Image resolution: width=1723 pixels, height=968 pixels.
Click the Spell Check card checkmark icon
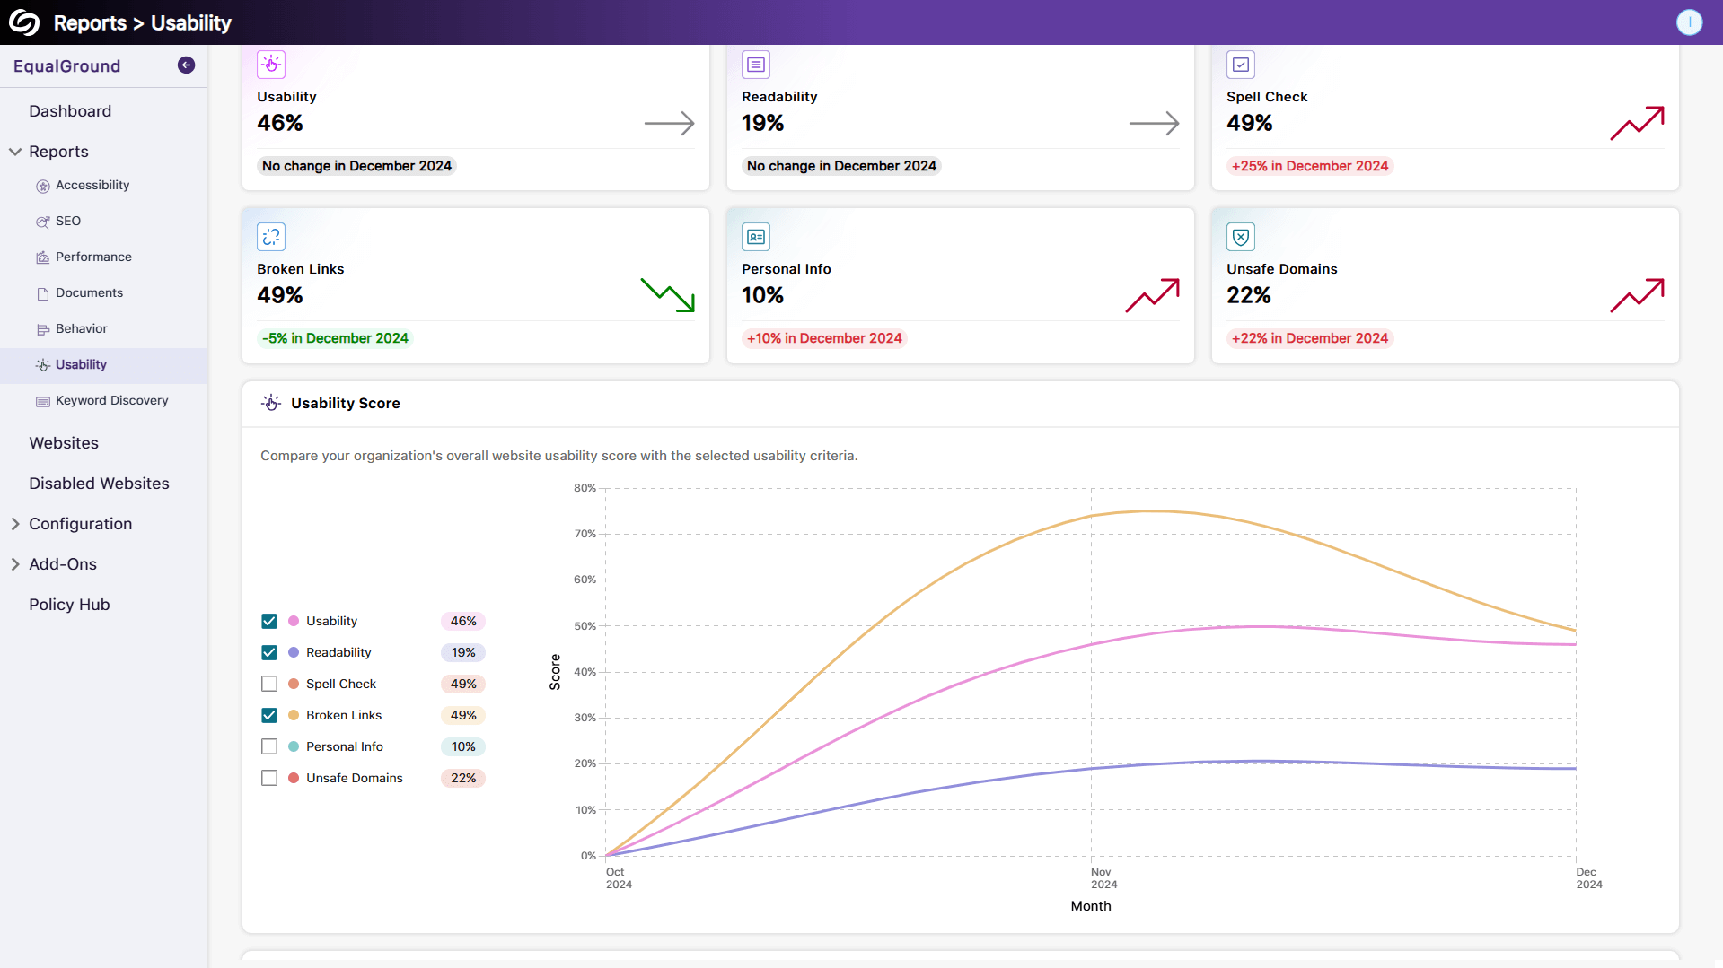point(1241,65)
